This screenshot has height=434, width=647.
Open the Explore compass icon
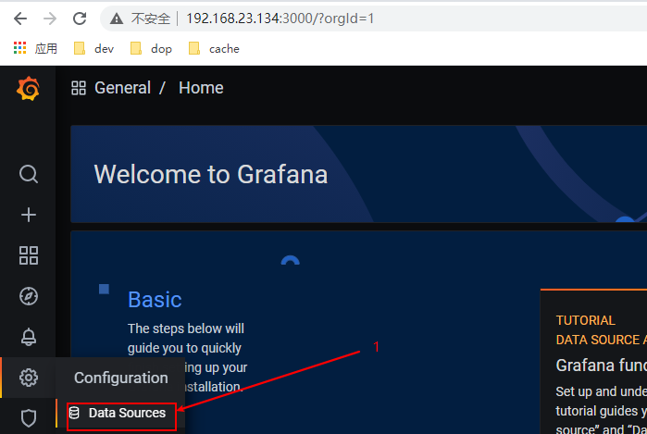point(29,296)
